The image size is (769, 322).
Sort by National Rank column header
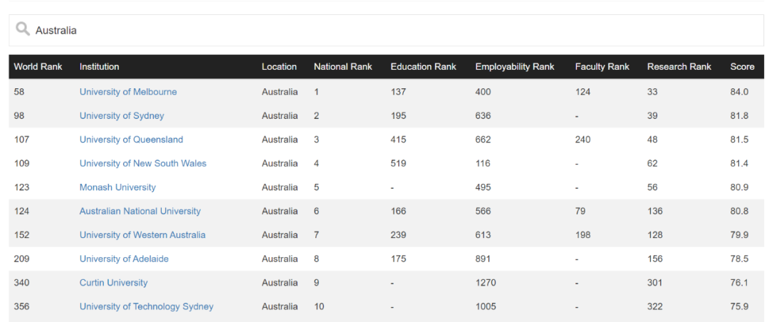pyautogui.click(x=342, y=67)
